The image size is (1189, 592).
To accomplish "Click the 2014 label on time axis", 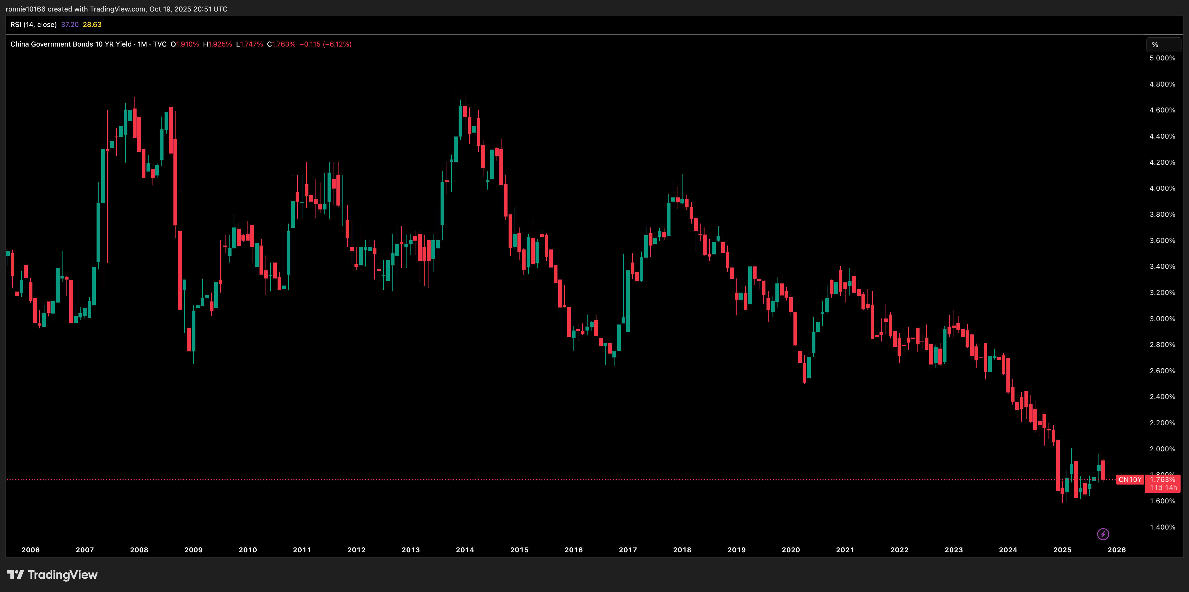I will (465, 550).
